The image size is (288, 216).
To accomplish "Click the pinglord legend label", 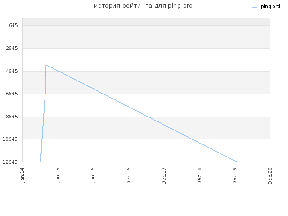I will pyautogui.click(x=270, y=7).
